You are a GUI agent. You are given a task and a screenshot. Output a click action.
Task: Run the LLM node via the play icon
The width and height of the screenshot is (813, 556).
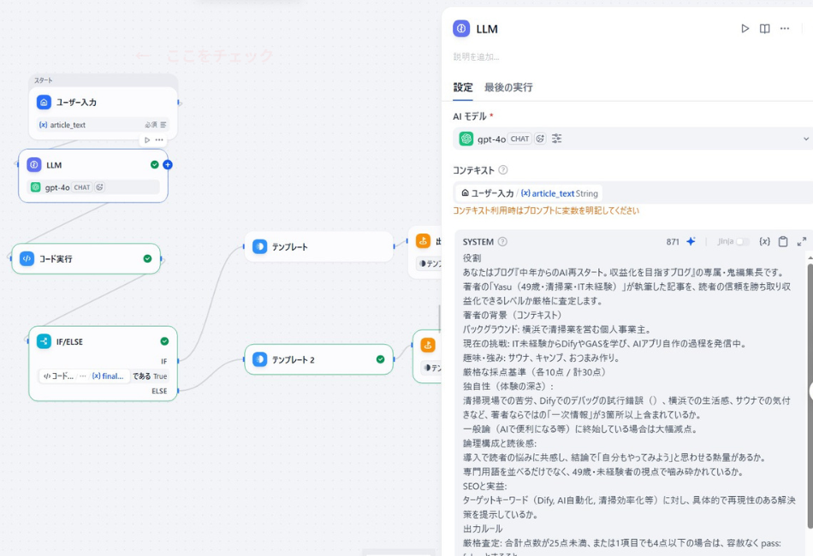[x=745, y=28]
